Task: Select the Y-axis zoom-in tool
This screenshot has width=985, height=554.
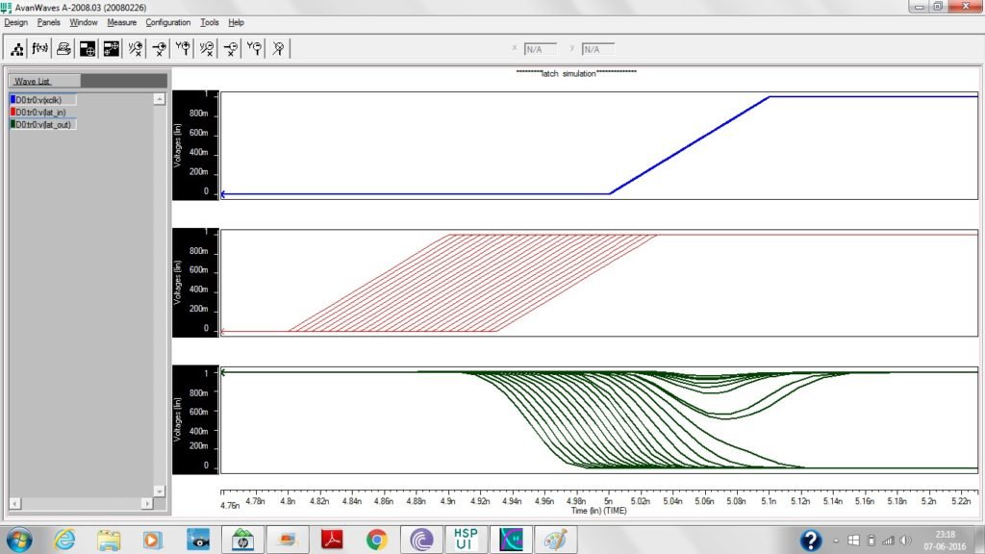Action: pyautogui.click(x=183, y=48)
